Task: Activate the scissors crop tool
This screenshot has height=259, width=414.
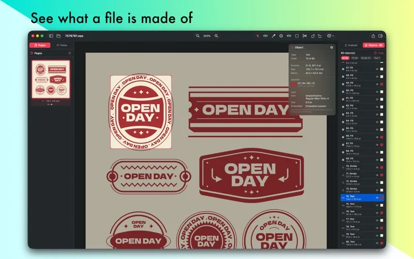Action: click(x=305, y=36)
